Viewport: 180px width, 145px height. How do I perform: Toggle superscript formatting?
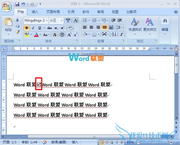pyautogui.click(x=63, y=28)
